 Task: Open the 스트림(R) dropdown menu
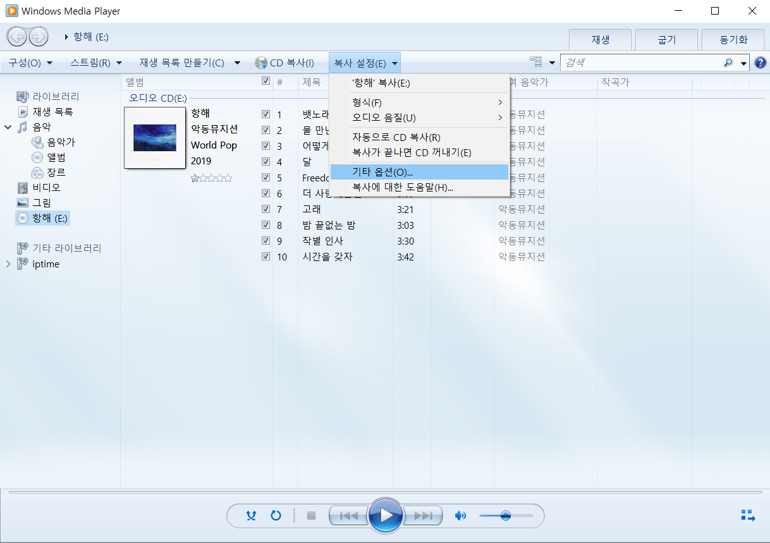(x=96, y=63)
